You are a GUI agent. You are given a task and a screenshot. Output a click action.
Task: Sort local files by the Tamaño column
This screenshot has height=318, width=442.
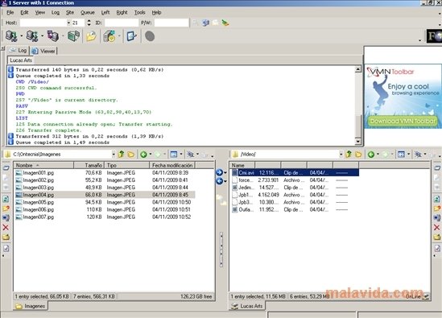[89, 165]
